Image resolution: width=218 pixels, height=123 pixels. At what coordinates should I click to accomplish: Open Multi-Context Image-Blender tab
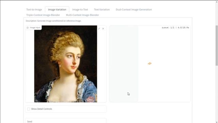(x=82, y=15)
